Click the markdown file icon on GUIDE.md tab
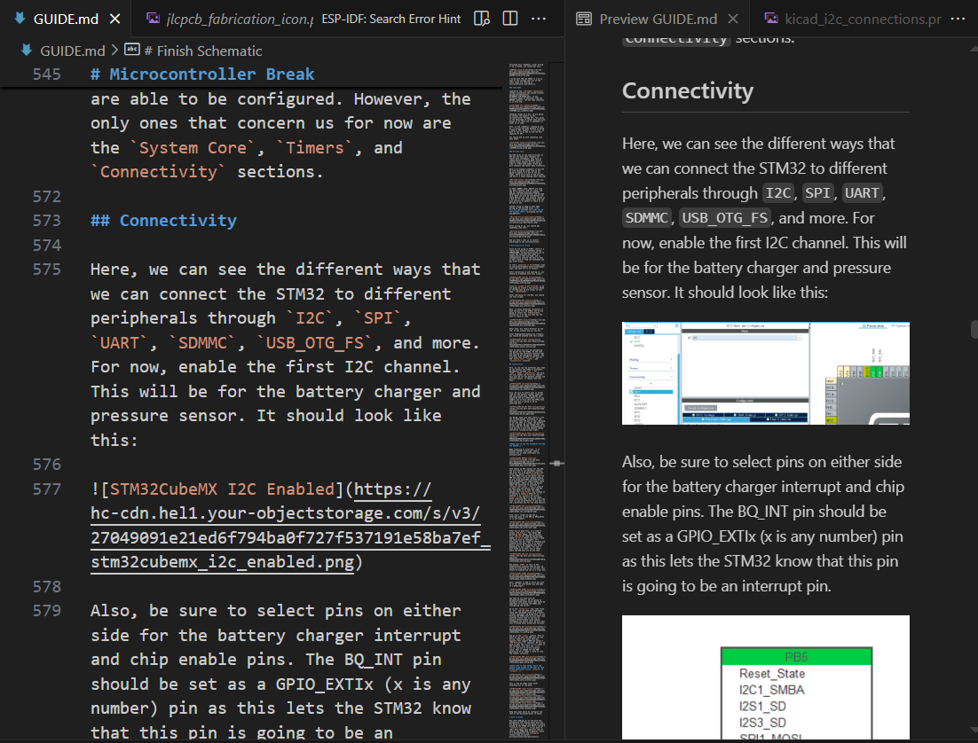Screen dimensions: 978x743 (x=20, y=19)
